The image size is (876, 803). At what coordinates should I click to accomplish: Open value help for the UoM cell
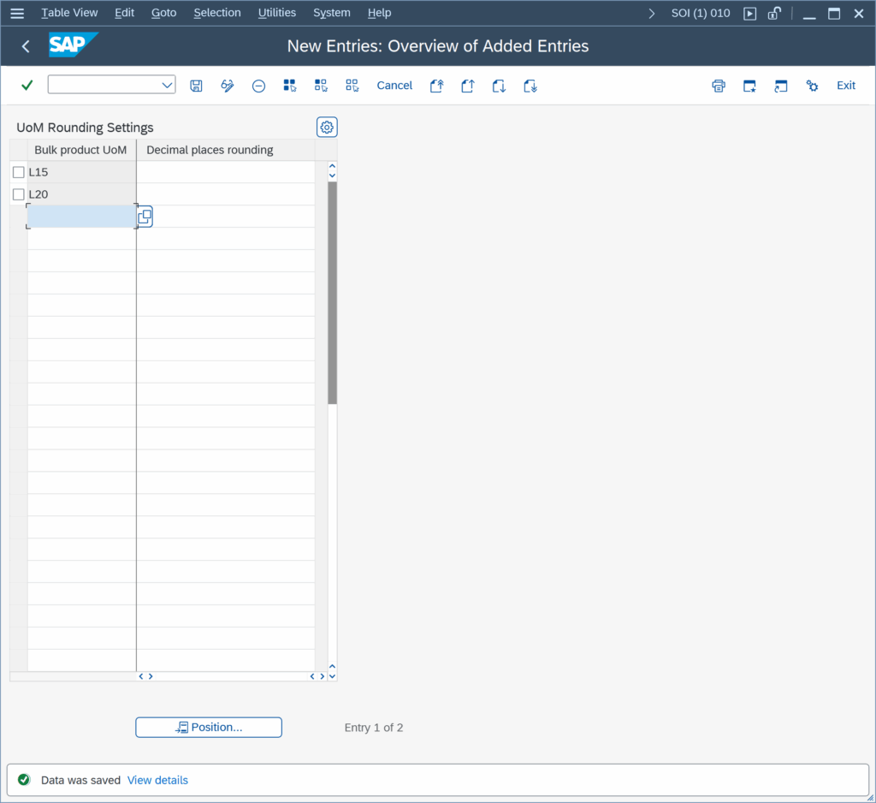click(x=145, y=217)
